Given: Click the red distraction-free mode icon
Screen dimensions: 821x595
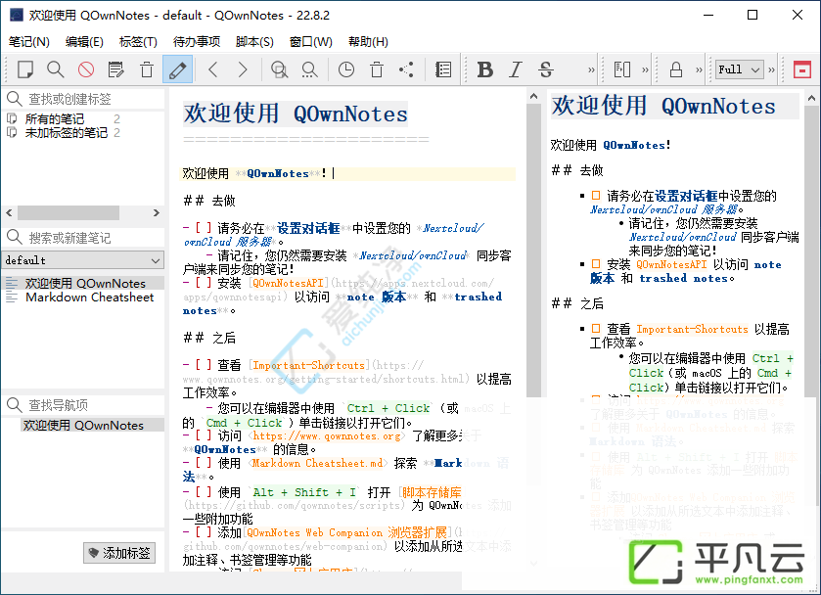Looking at the screenshot, I should [x=801, y=69].
